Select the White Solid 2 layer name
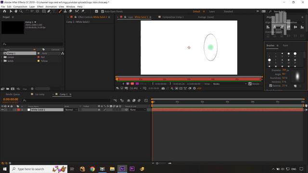 point(47,110)
